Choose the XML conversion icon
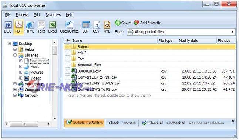 click(x=107, y=25)
